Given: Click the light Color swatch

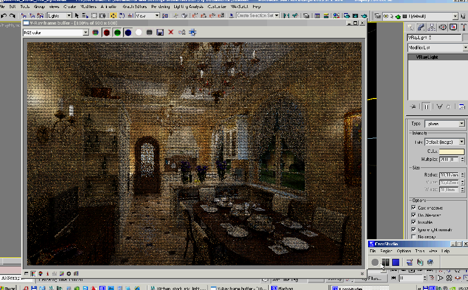Looking at the screenshot, I should (x=451, y=151).
